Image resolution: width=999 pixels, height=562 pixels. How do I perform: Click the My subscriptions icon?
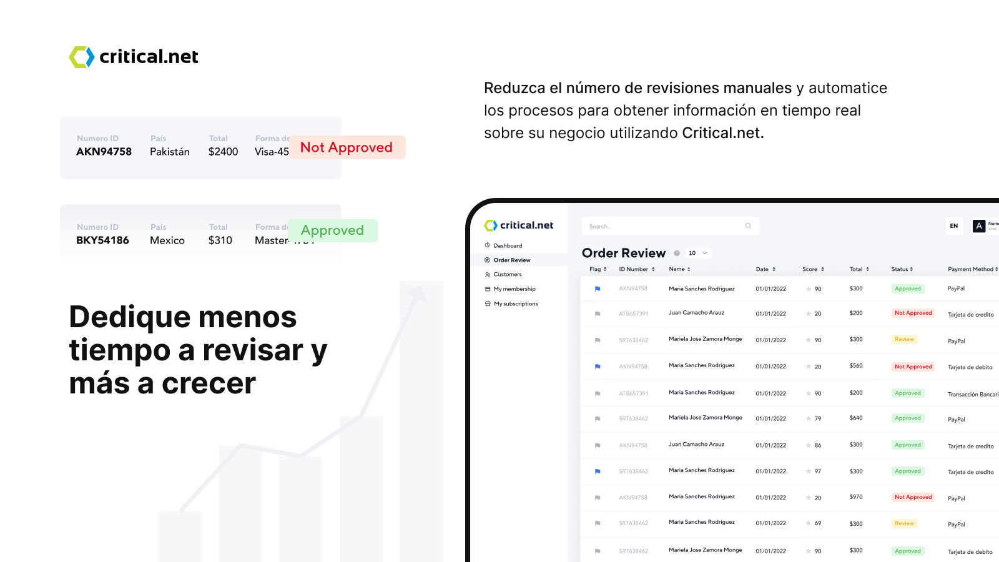488,303
